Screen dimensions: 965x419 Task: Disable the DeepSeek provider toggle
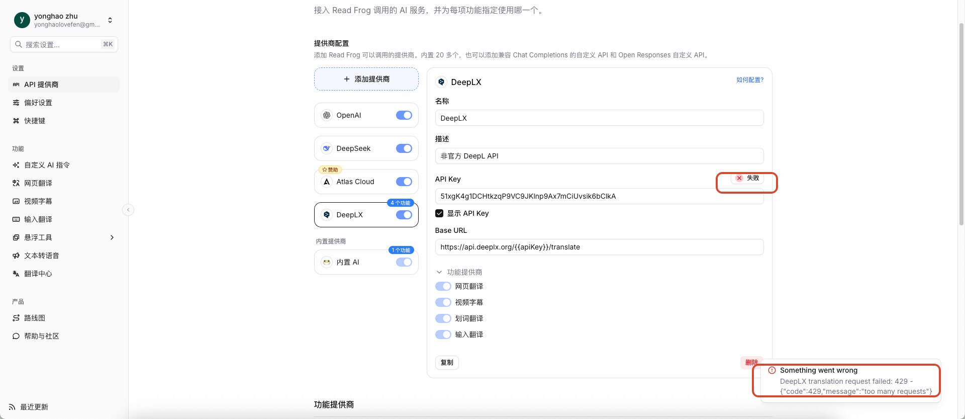point(404,148)
